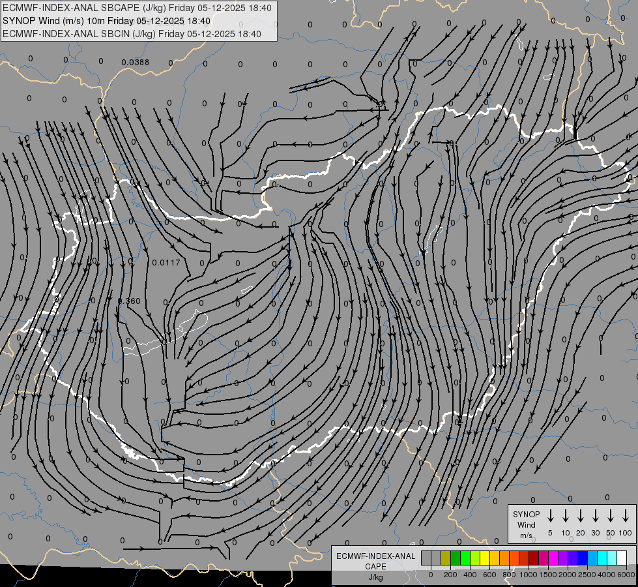
Task: Select the olive CAPE legend swatch
Action: click(x=446, y=558)
